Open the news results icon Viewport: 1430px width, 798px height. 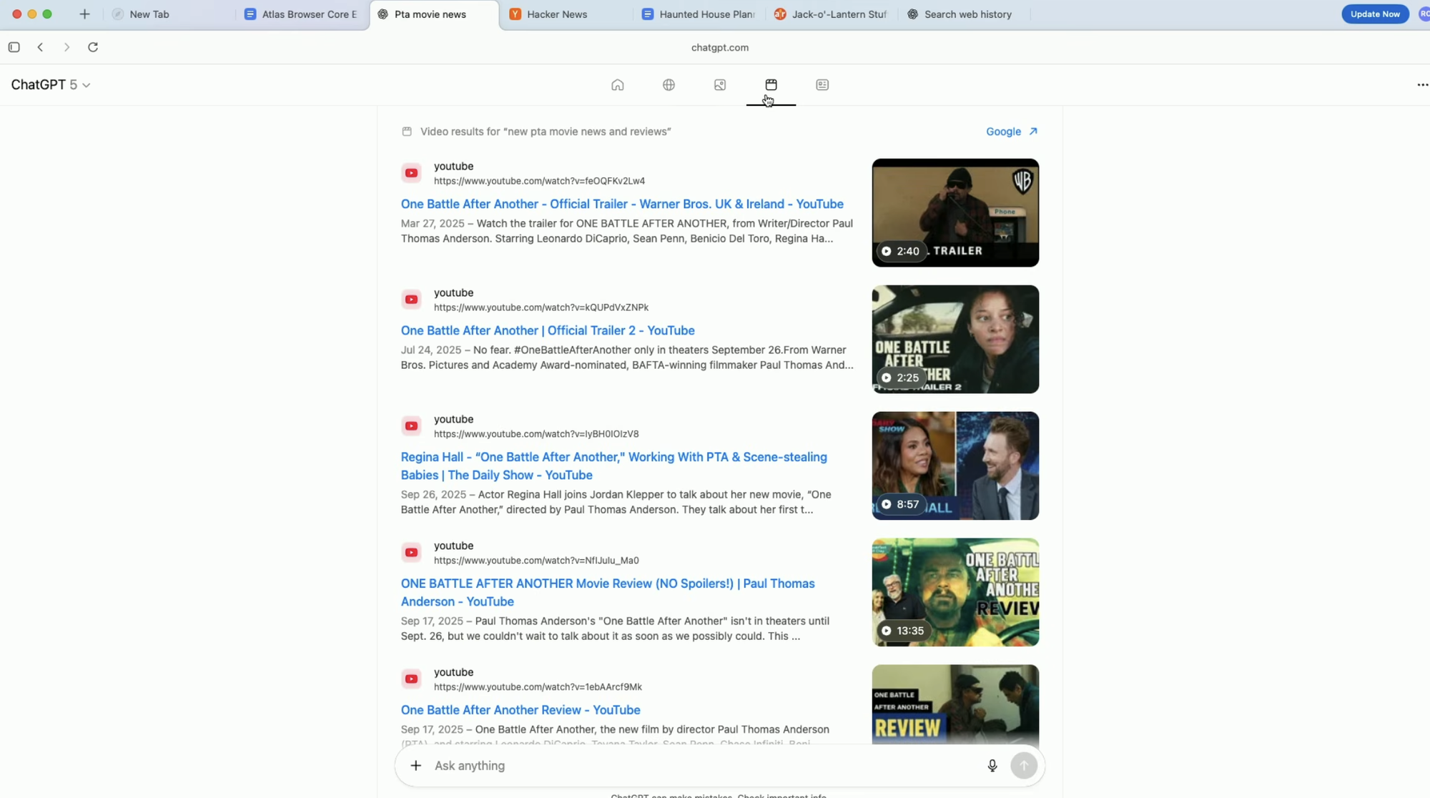pos(822,84)
